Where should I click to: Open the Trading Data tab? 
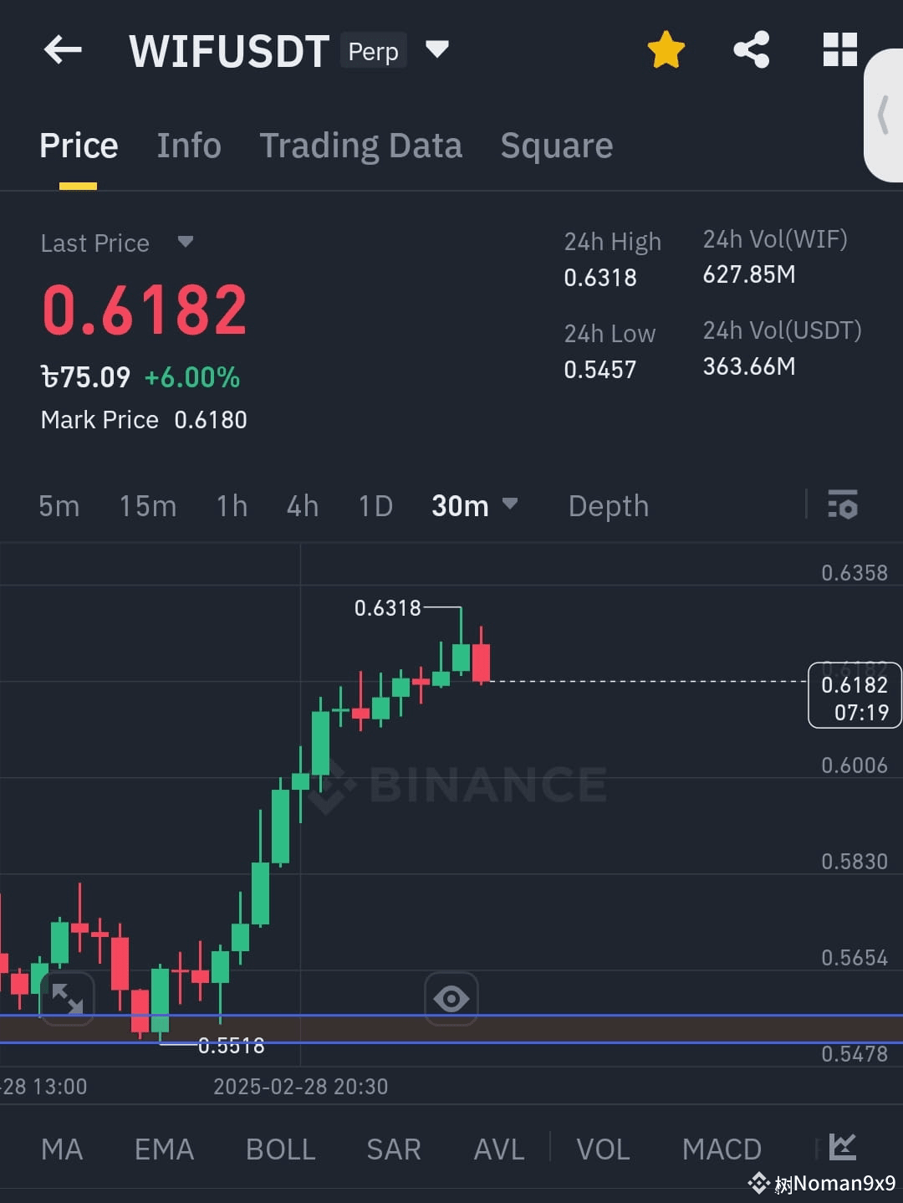[x=360, y=146]
